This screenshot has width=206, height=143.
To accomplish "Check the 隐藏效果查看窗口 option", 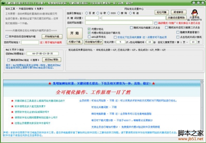I will tap(178, 32).
